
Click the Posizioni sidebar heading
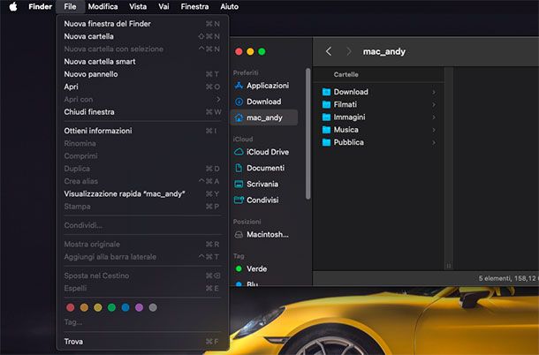[247, 222]
